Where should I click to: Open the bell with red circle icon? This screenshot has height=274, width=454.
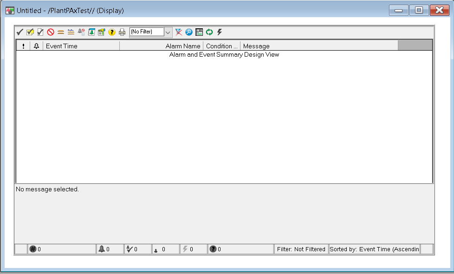(81, 32)
